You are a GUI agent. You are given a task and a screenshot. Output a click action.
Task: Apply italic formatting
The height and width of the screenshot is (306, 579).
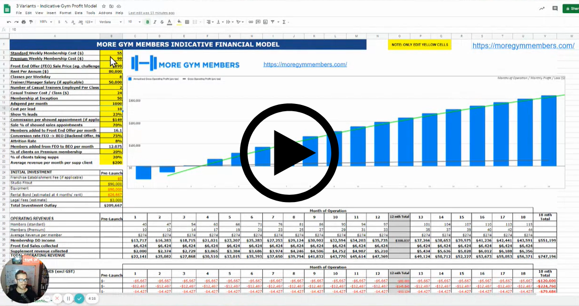[x=155, y=22]
